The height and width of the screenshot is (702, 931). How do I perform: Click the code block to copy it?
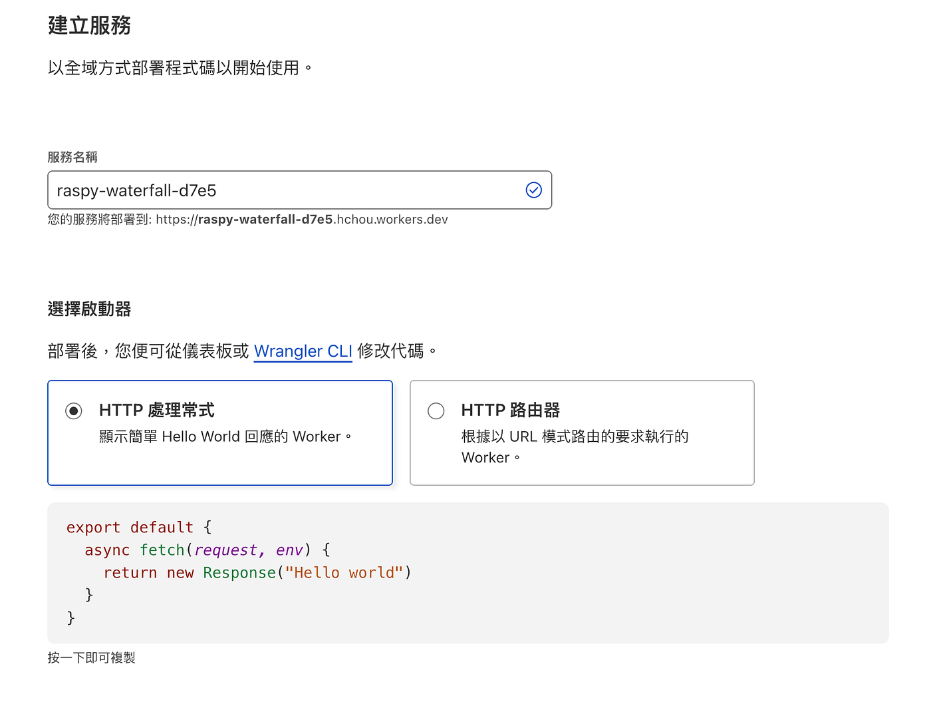pos(467,572)
